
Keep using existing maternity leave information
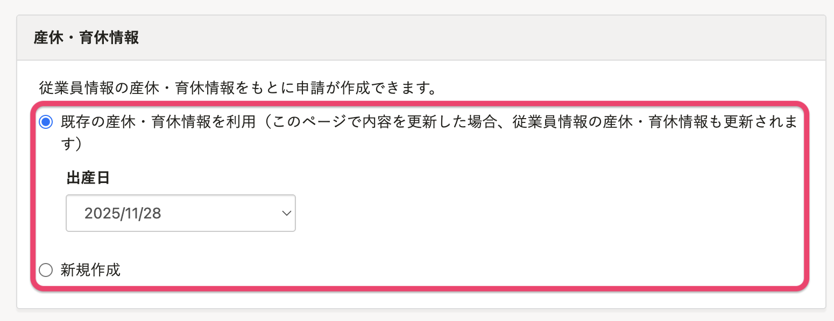click(46, 122)
